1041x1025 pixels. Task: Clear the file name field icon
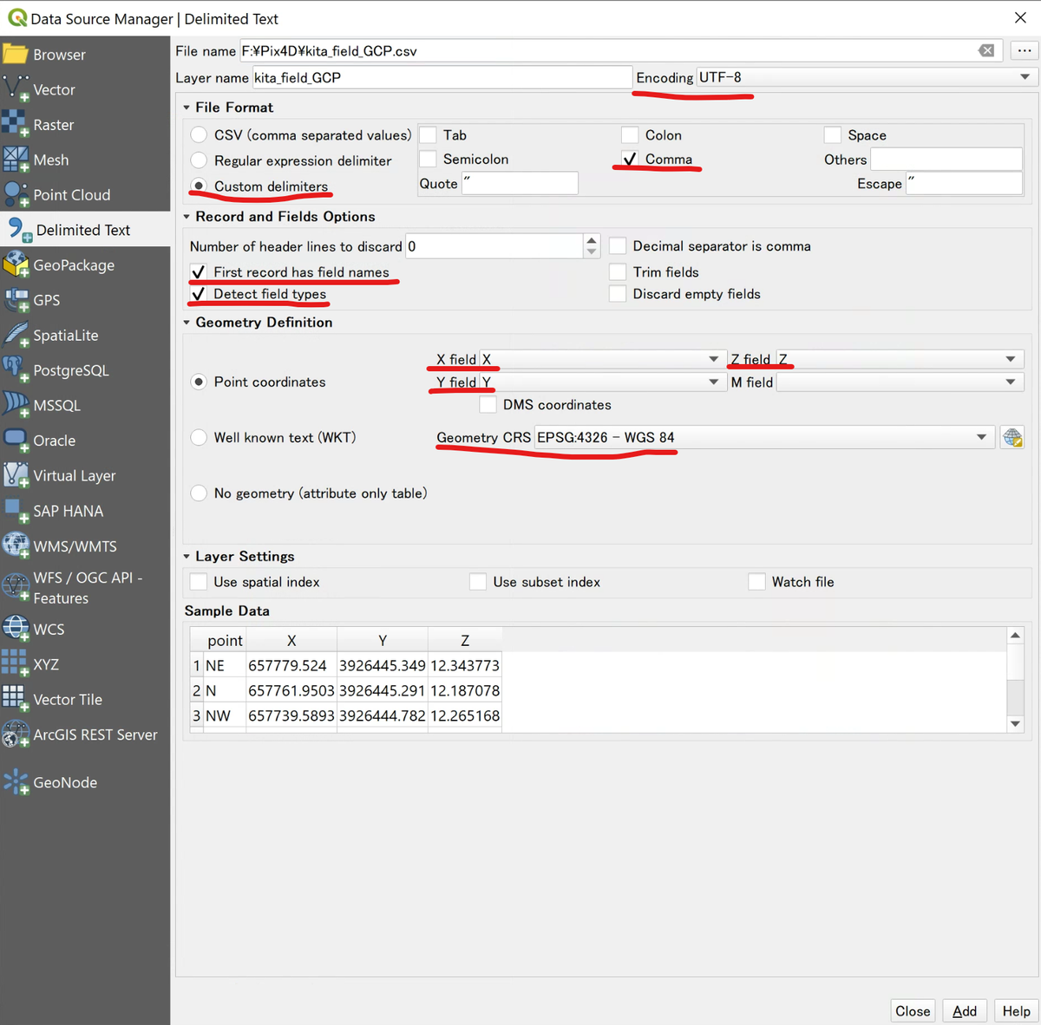click(986, 50)
